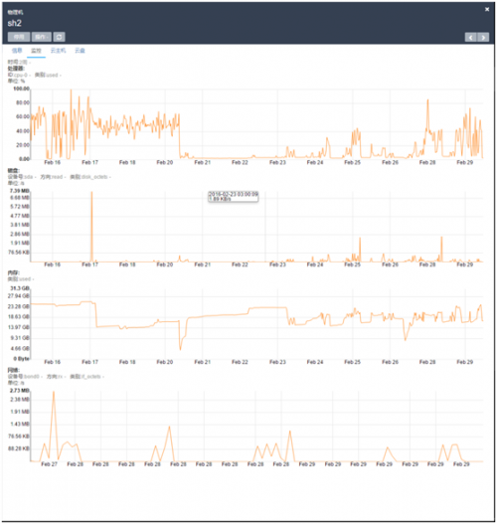497x524 pixels.
Task: Open the network 设备号 bond0 dropdown
Action: (x=26, y=377)
